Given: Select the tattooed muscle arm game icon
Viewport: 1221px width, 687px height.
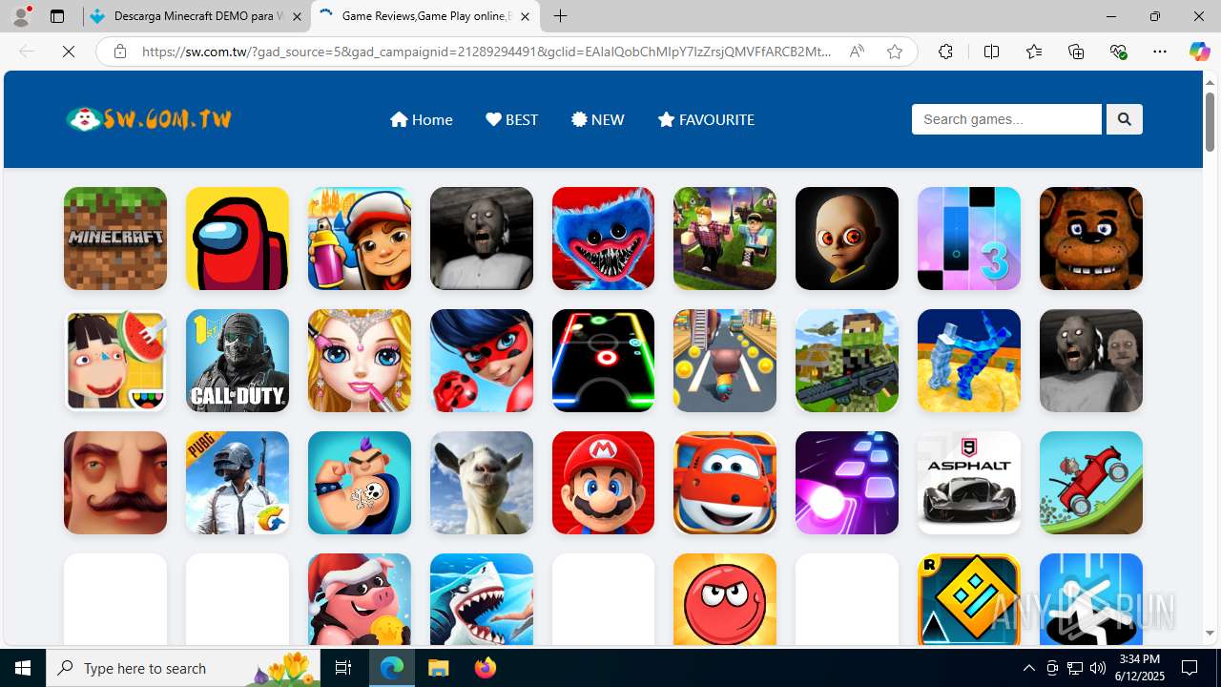Looking at the screenshot, I should (360, 483).
